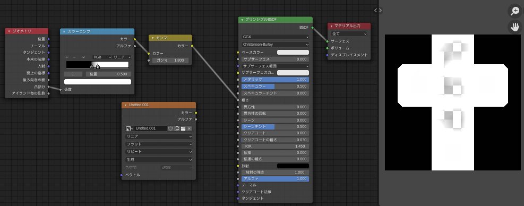This screenshot has width=524, height=206.
Task: Click the ボリューム socket on マテリアル出力
Action: tap(328, 48)
